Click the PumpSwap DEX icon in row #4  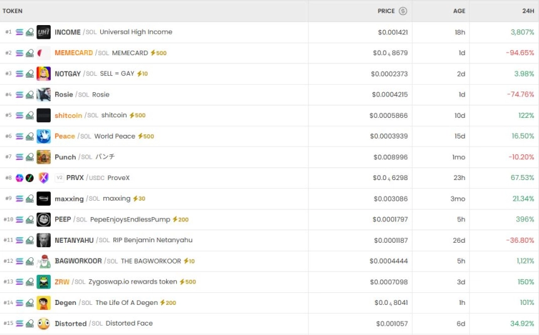(29, 95)
